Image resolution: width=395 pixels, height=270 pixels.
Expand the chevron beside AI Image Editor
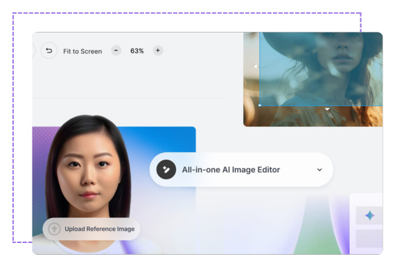tap(319, 170)
